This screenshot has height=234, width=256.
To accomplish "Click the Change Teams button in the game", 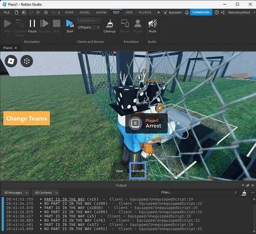I will (26, 118).
